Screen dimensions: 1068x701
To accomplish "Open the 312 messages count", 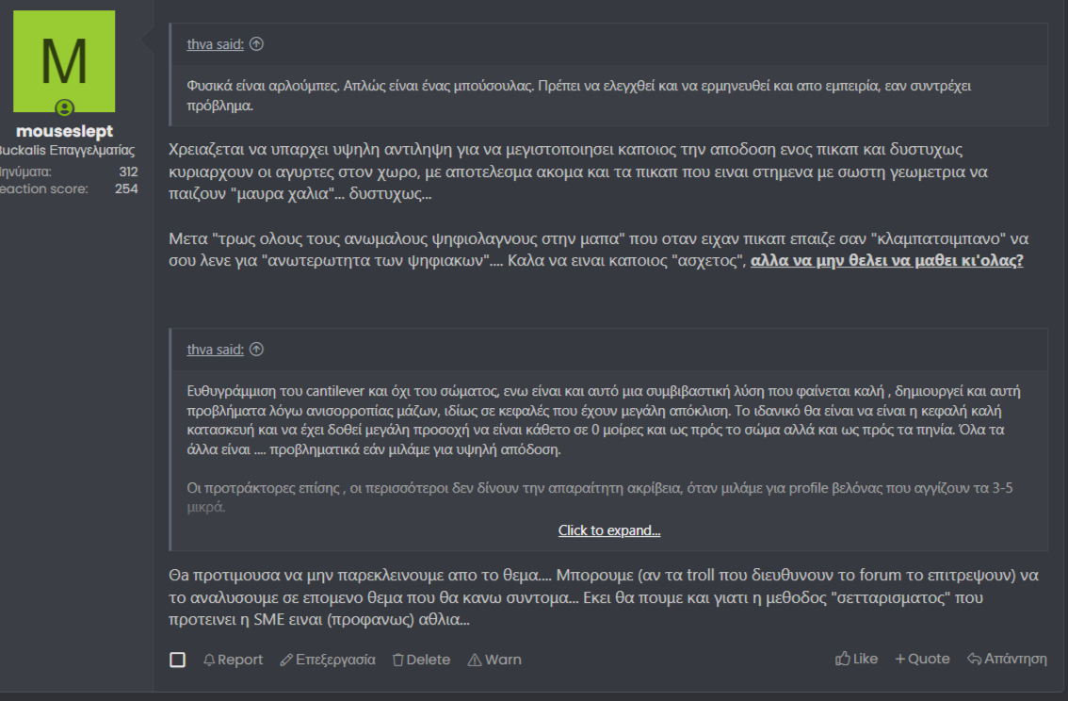I will tap(128, 171).
